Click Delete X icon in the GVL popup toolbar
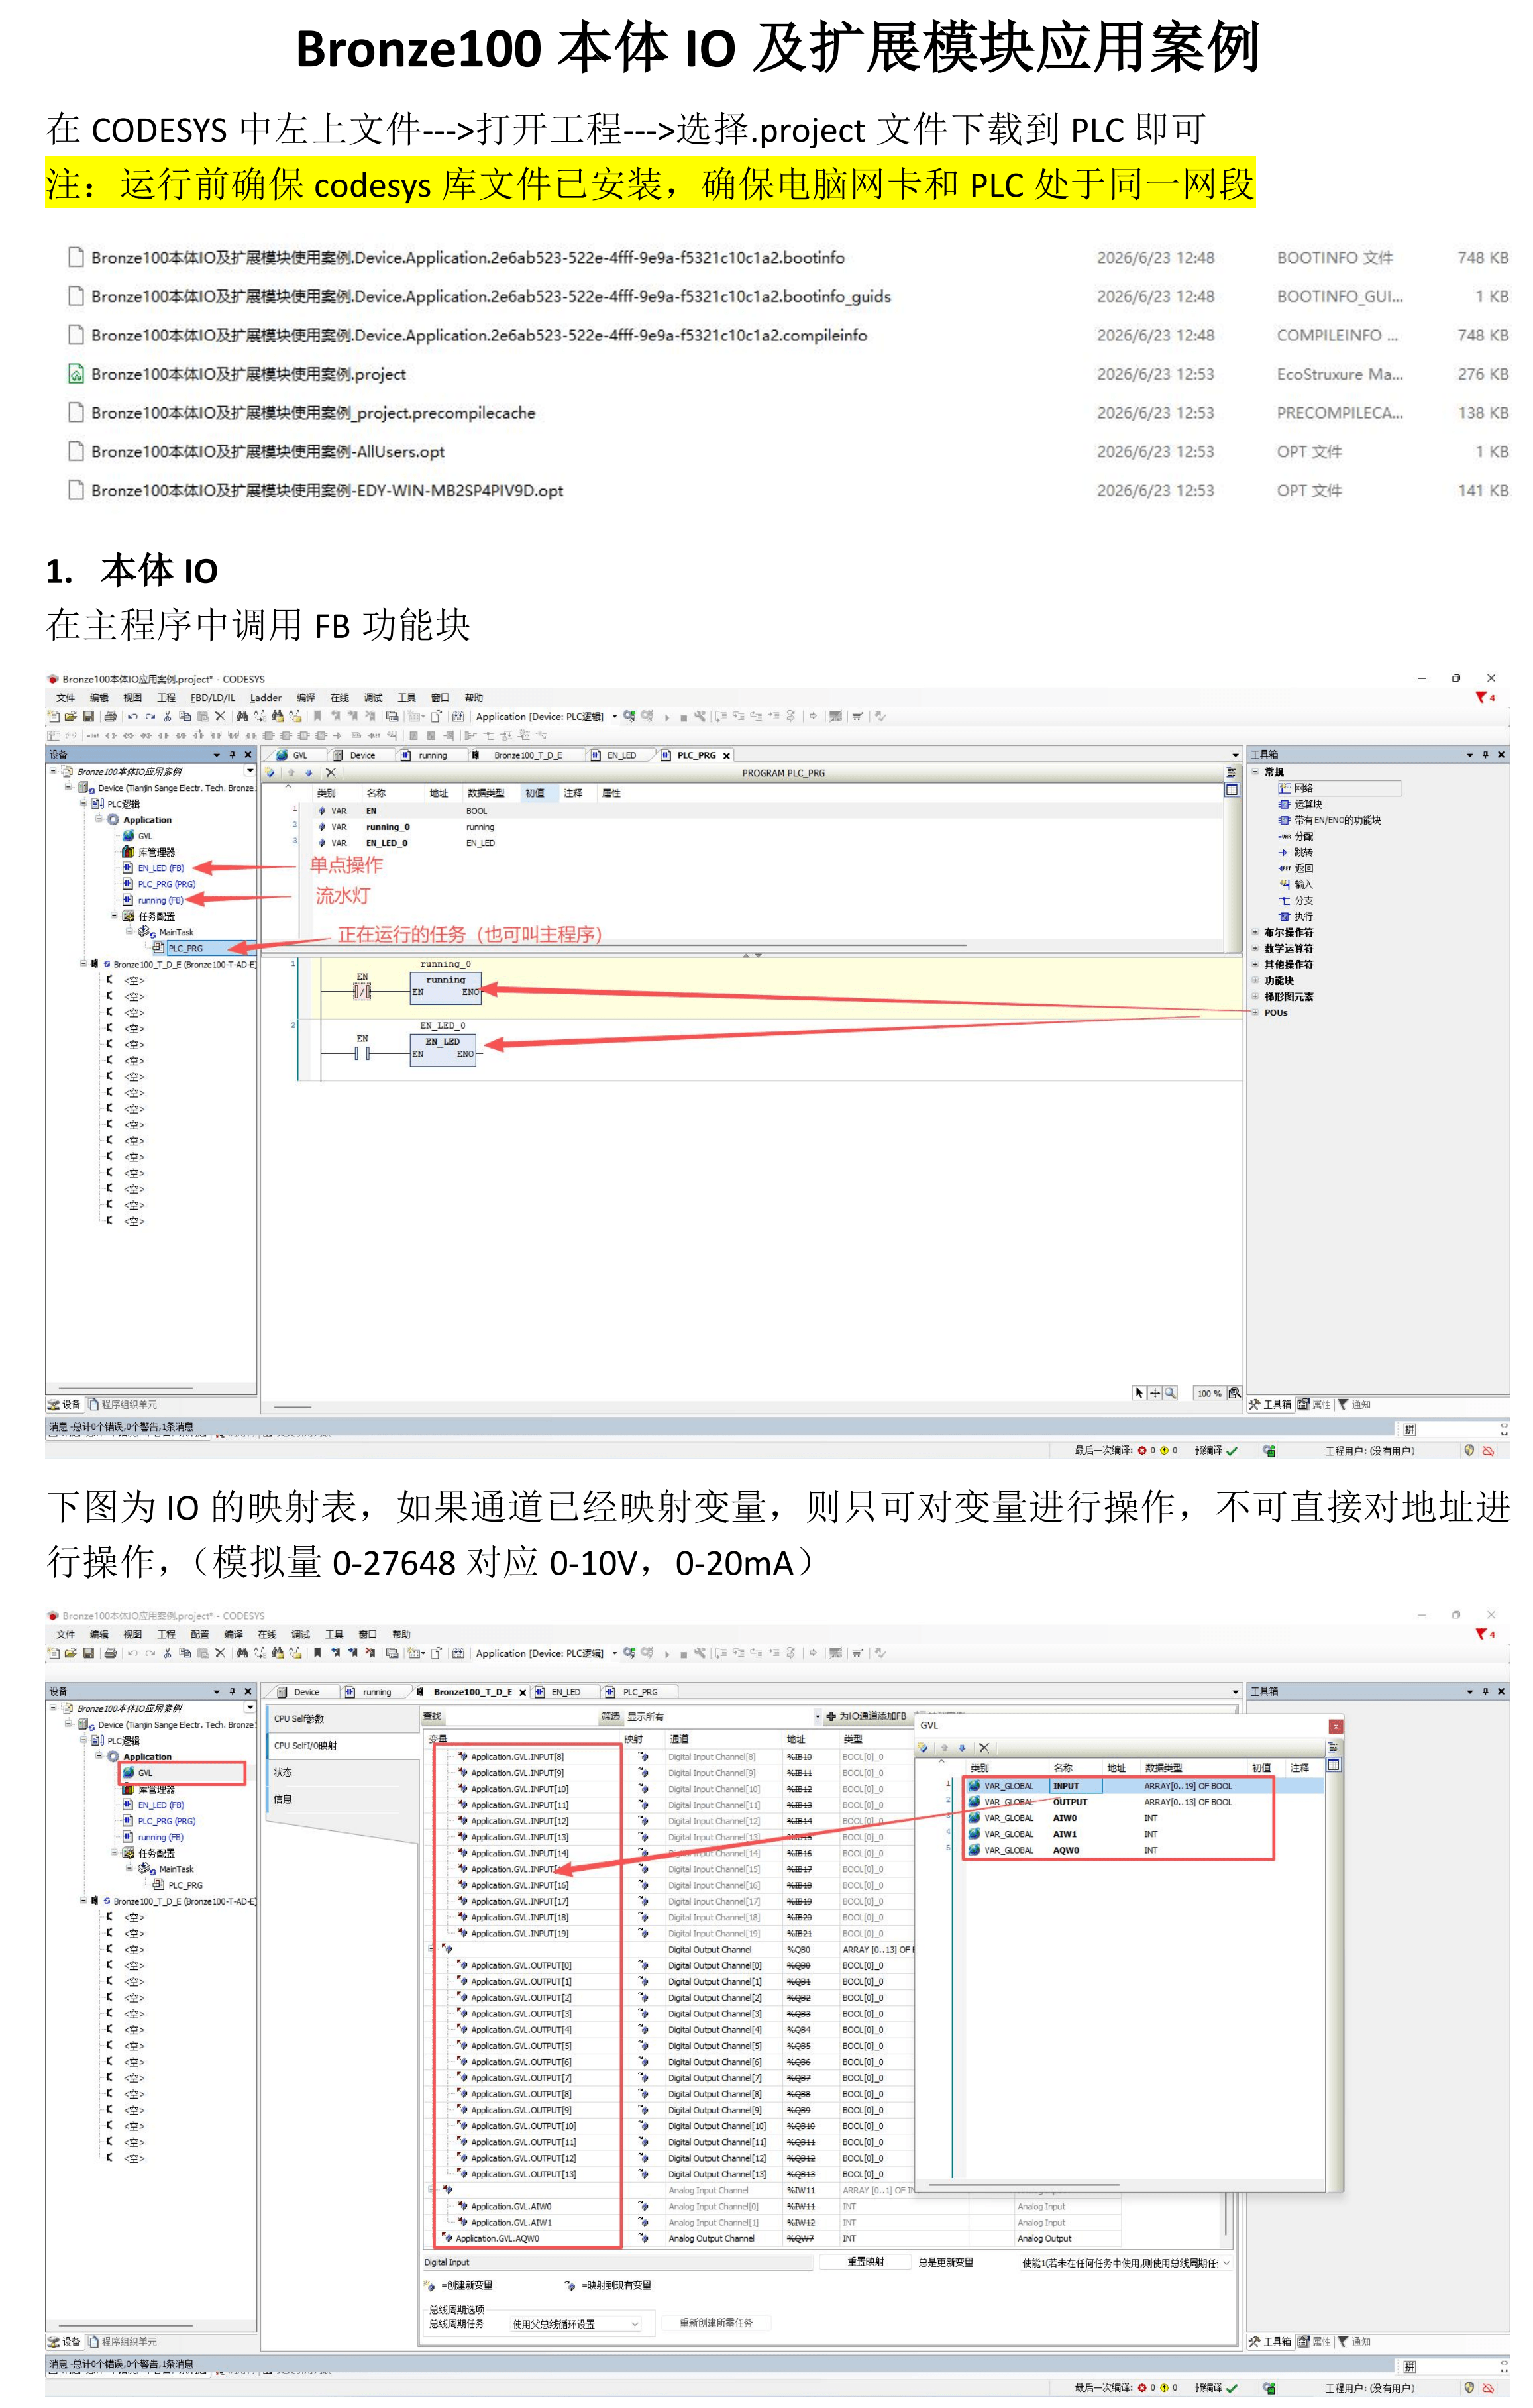Screen dimensions: 1533x2408 tap(984, 1747)
